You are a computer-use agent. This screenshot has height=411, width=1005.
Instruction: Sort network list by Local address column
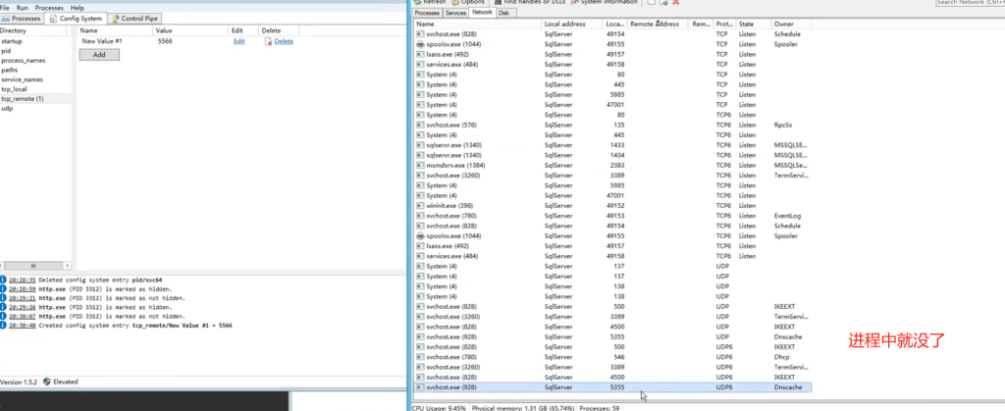point(572,24)
